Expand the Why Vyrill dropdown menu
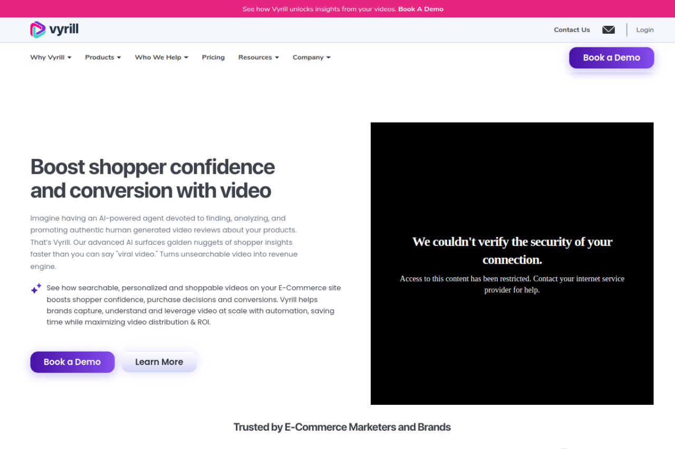The height and width of the screenshot is (449, 675). click(x=51, y=57)
